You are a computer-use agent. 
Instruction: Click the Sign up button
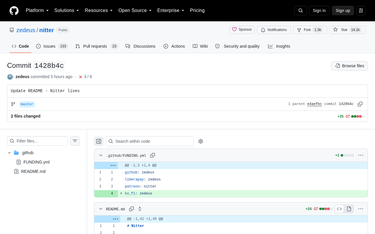point(343,11)
